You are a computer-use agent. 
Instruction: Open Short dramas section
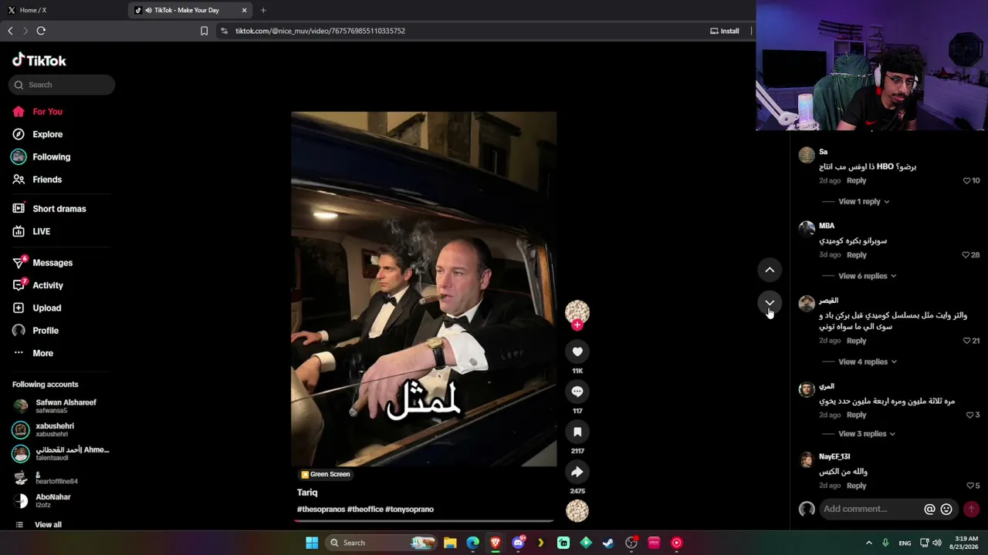pyautogui.click(x=59, y=209)
